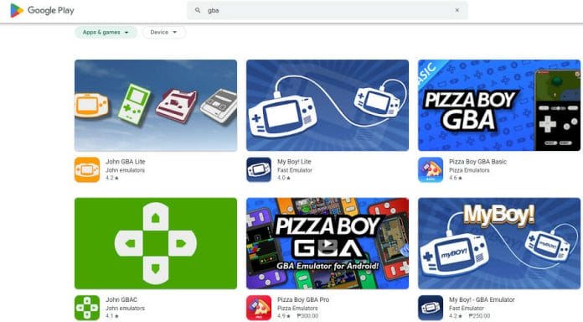Open the John GBAC title link
This screenshot has height=322, width=583.
121,299
